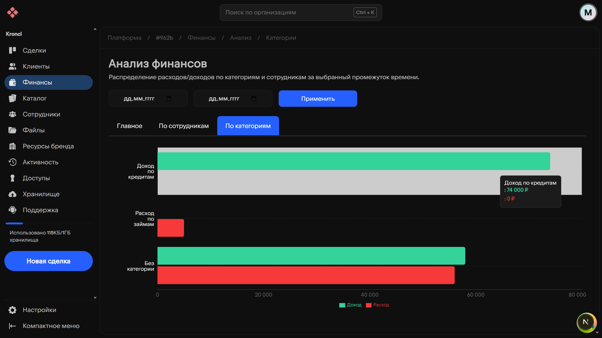
Task: Open Хранилище cloud upload icon
Action: (13, 194)
